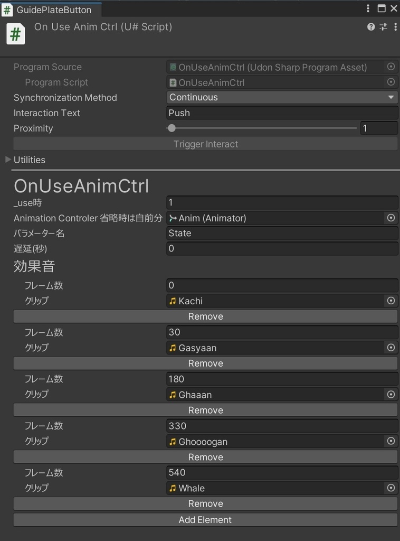Viewport: 400px width, 541px height.
Task: Click Add Element to add a new clip
Action: pyautogui.click(x=205, y=519)
